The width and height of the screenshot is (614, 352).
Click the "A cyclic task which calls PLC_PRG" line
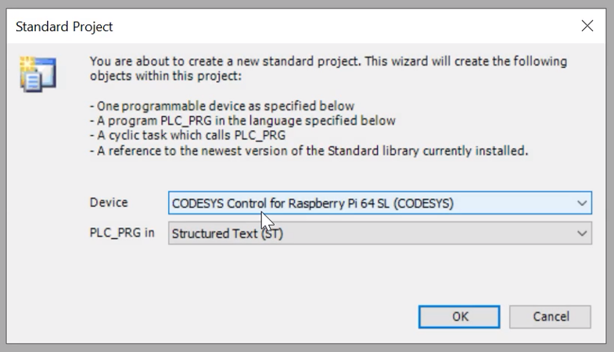tap(188, 135)
